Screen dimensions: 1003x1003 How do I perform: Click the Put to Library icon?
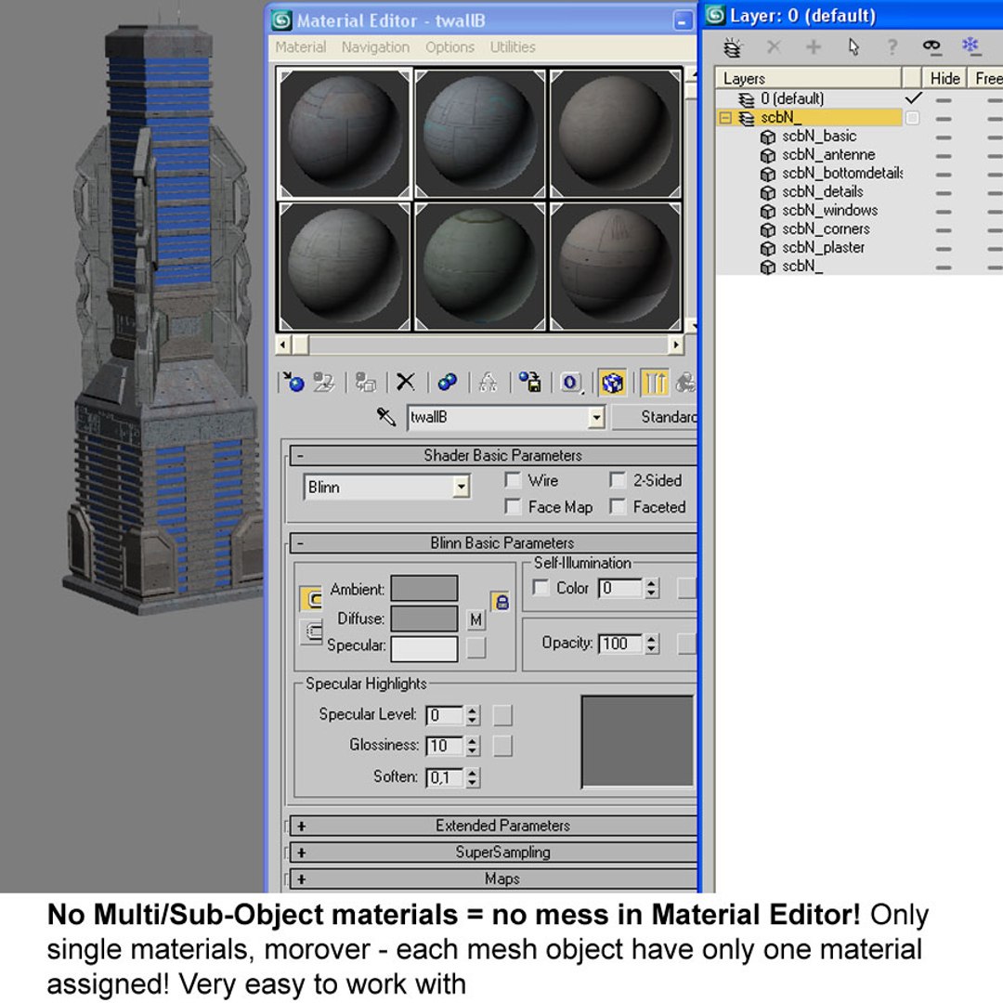click(x=529, y=383)
